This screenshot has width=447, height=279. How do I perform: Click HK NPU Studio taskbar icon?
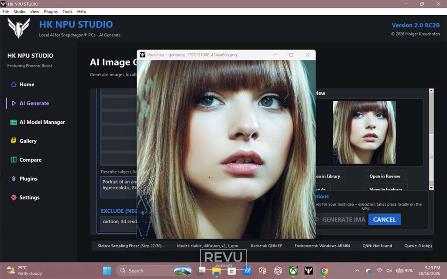point(309,271)
